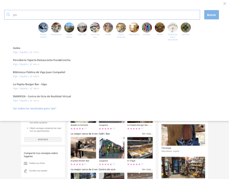Click El patio Kinder Bar title
The image size is (229, 179).
coord(80,161)
